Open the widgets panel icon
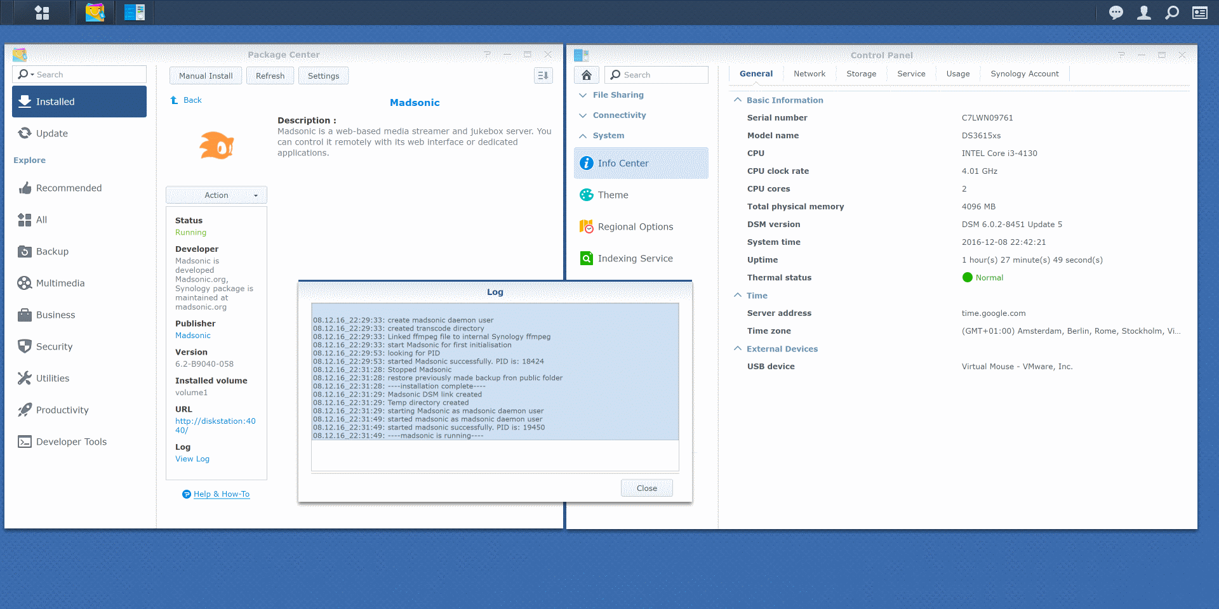1219x609 pixels. click(1199, 13)
